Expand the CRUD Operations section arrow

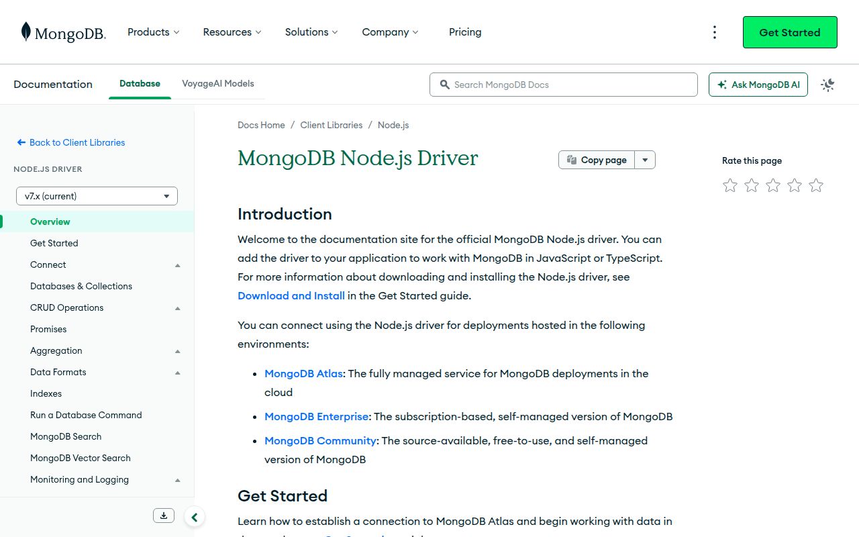178,308
